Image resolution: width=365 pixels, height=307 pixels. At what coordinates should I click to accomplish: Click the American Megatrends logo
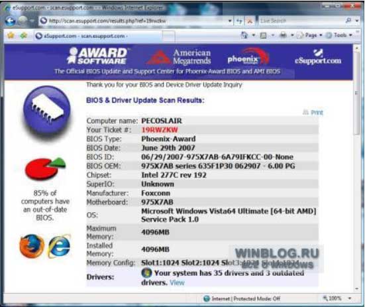180,56
